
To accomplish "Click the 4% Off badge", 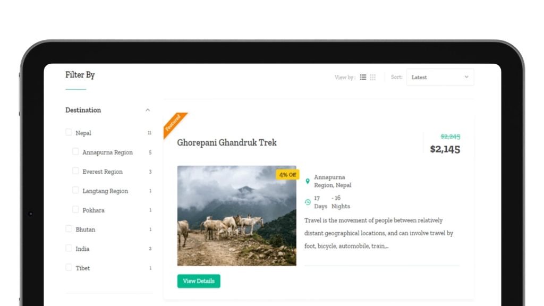I will [287, 175].
